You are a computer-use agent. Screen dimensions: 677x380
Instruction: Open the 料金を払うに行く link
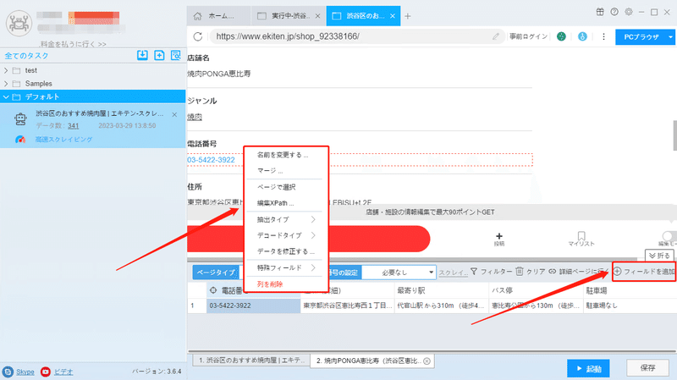coord(73,44)
